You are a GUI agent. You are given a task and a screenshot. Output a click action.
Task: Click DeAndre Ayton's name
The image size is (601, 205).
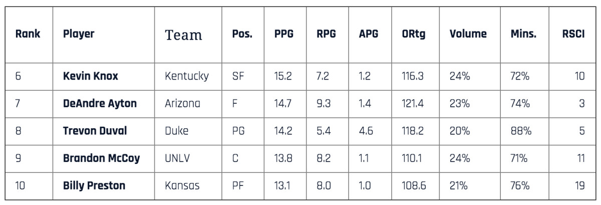click(100, 104)
